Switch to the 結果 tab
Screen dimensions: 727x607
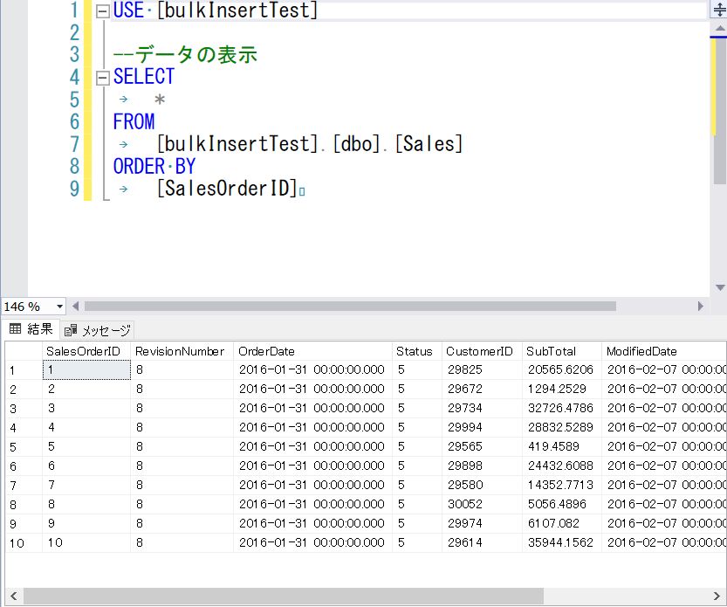coord(31,329)
